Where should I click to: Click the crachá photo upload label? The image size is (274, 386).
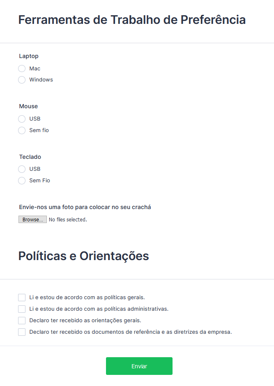(85, 207)
